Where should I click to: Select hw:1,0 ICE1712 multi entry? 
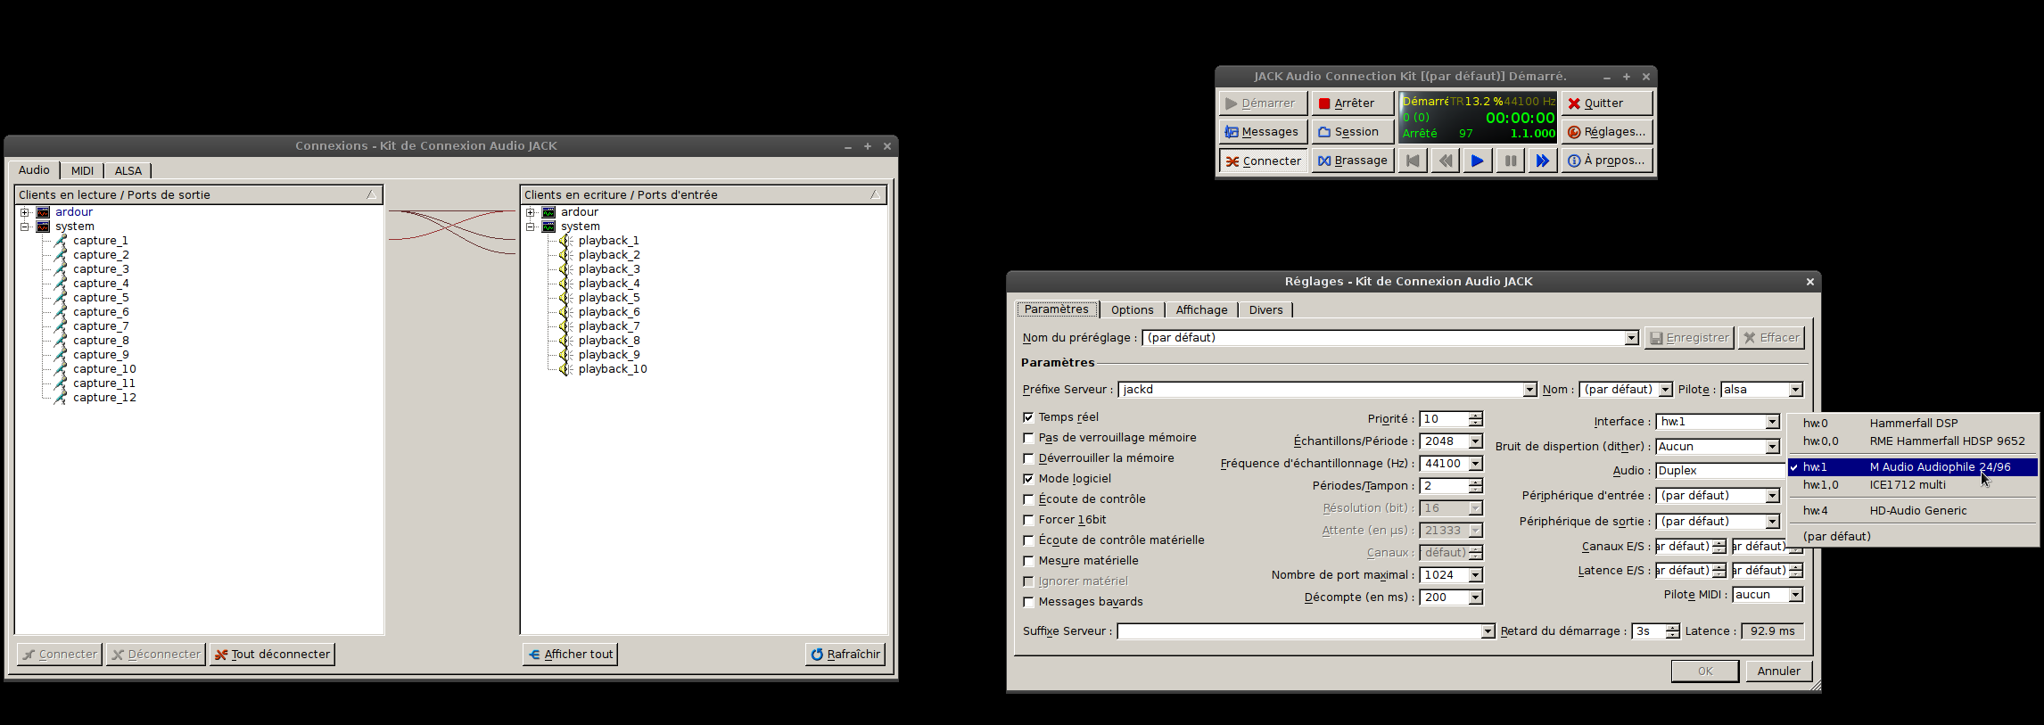pos(1913,485)
